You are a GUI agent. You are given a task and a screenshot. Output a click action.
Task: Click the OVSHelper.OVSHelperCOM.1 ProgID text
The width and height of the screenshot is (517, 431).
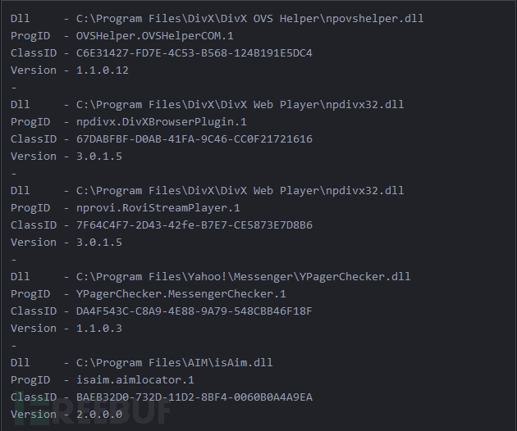pyautogui.click(x=154, y=36)
